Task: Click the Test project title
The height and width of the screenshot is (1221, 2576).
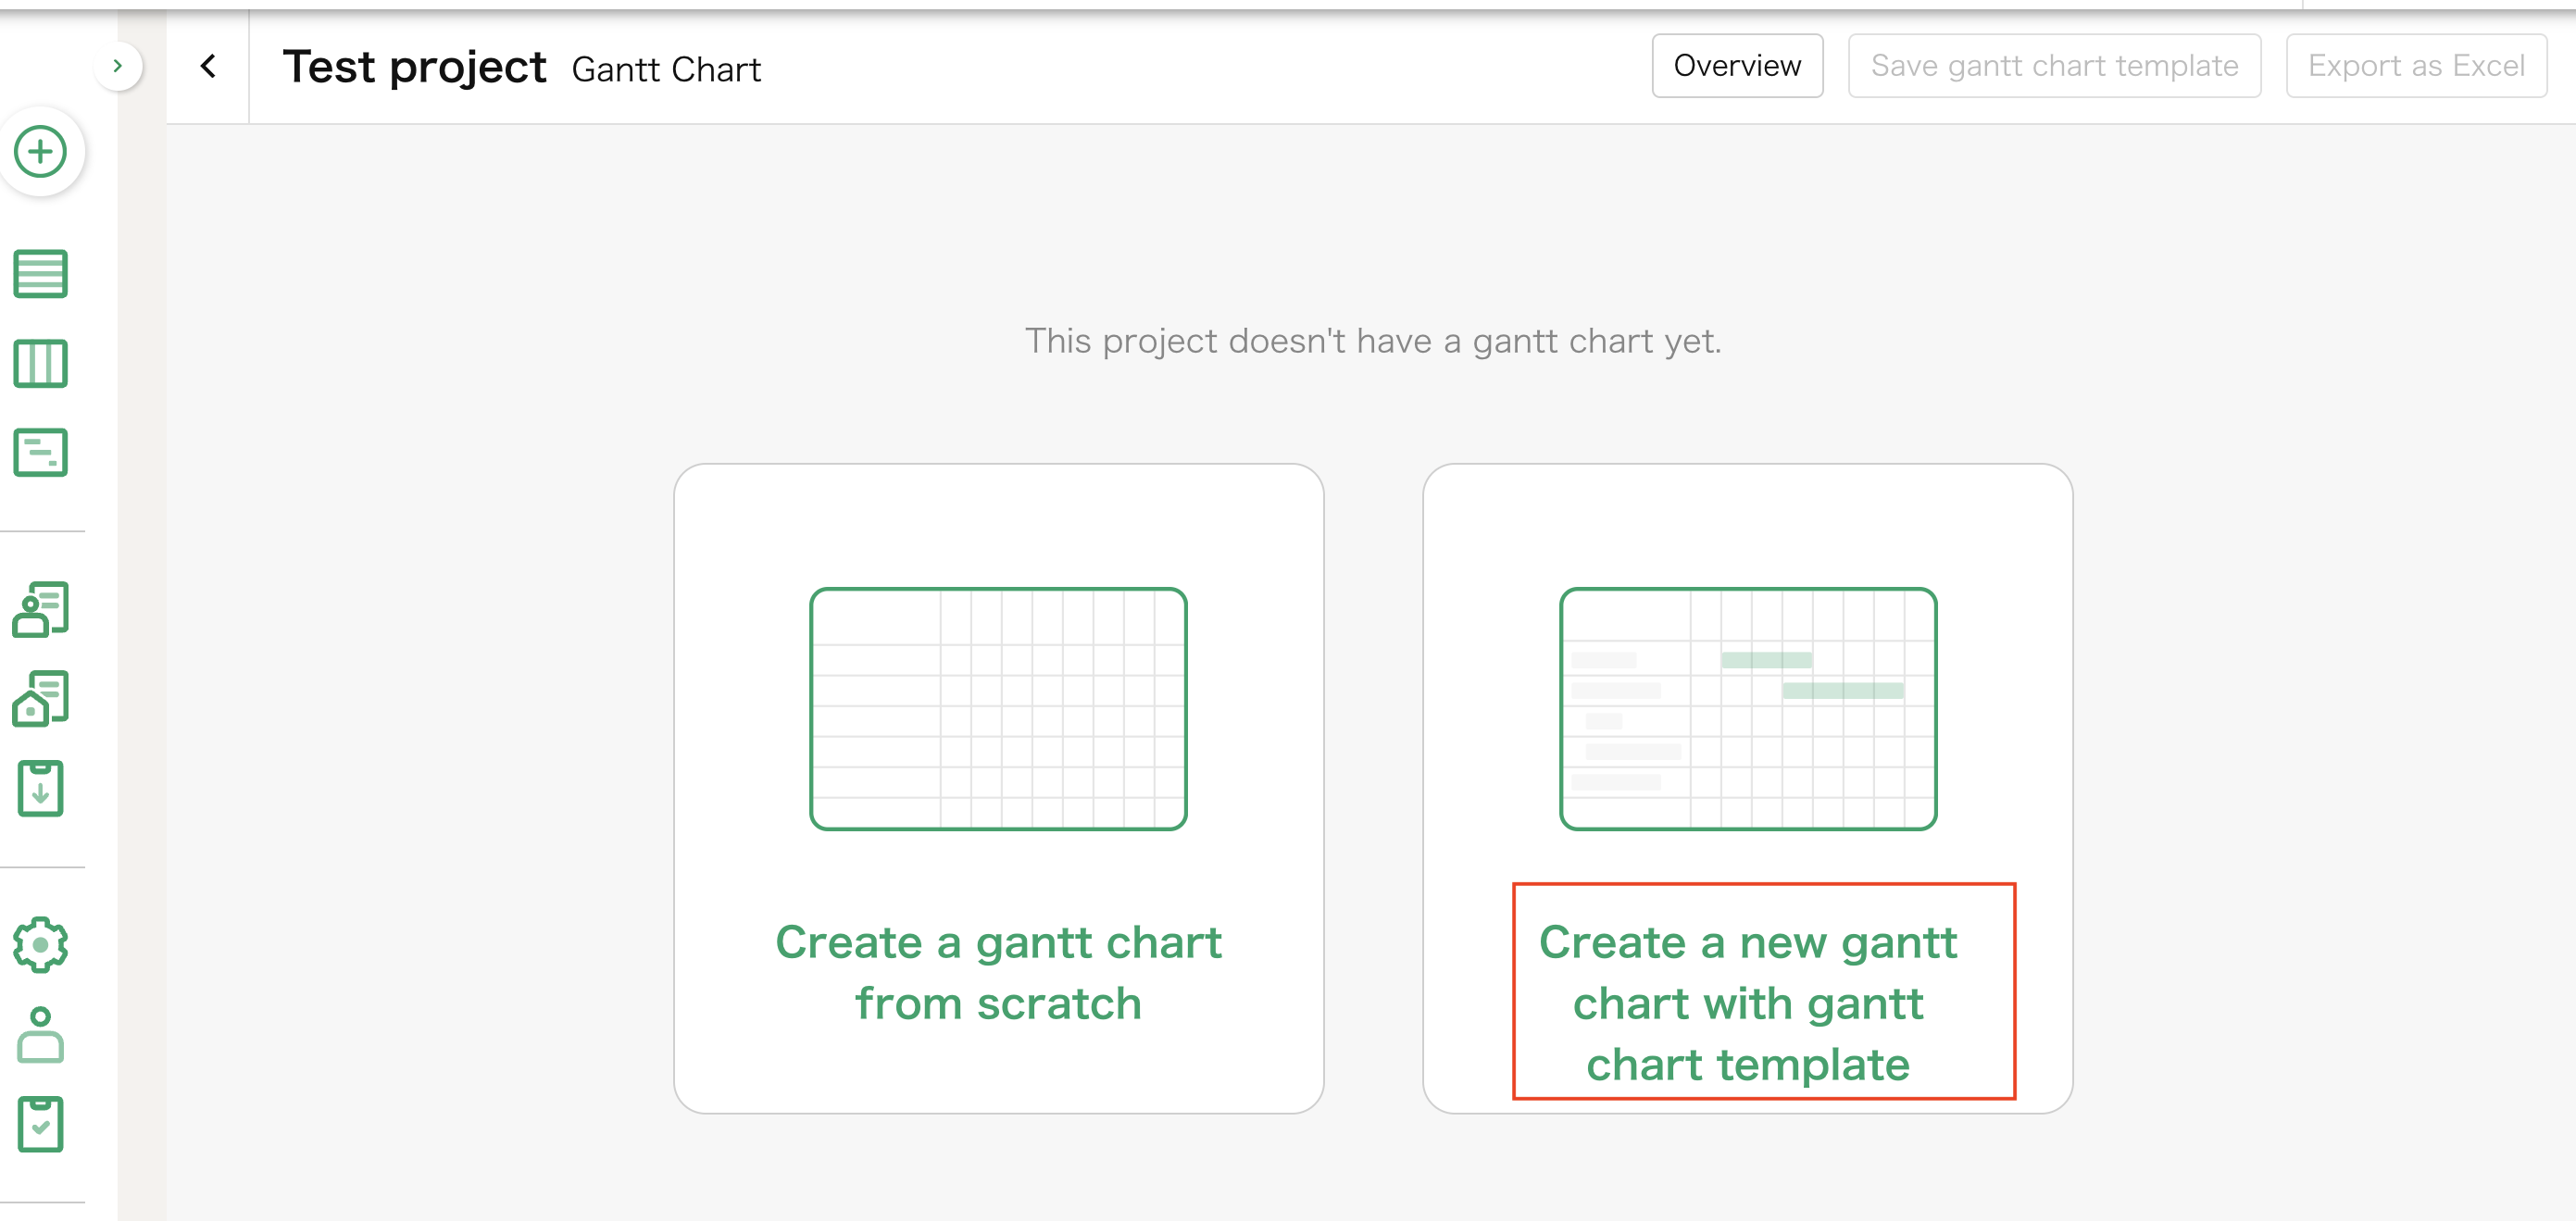Action: pyautogui.click(x=414, y=67)
